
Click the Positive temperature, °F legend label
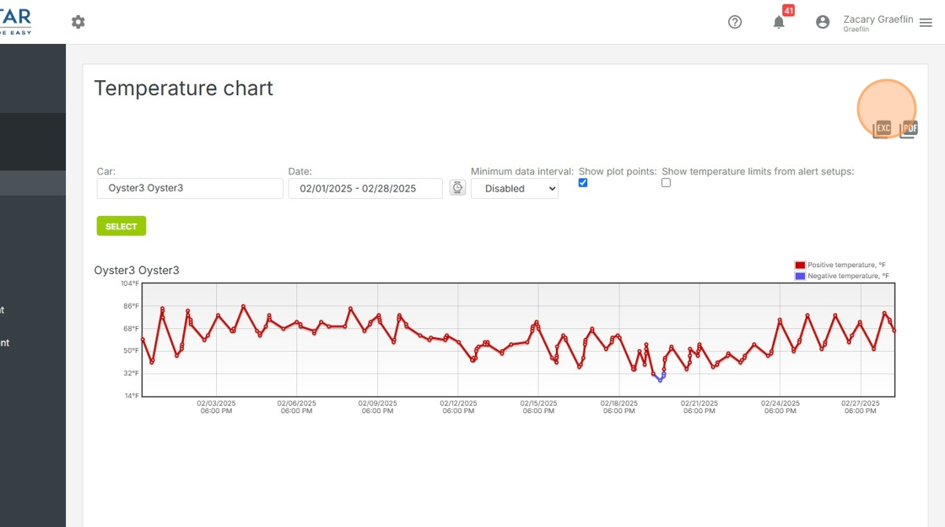click(846, 265)
